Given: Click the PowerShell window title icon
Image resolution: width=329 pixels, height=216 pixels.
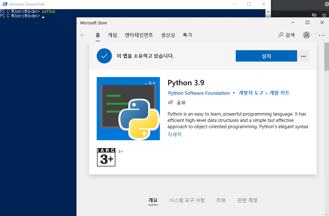Looking at the screenshot, I should tap(5, 4).
